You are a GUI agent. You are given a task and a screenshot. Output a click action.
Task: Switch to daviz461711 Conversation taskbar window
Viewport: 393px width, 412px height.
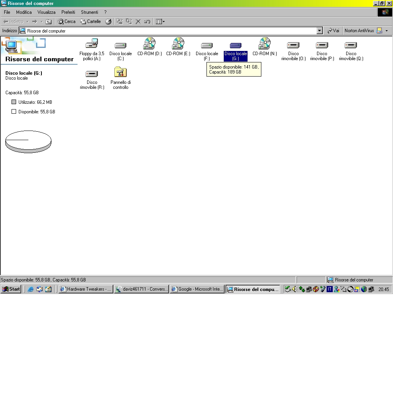coord(142,289)
